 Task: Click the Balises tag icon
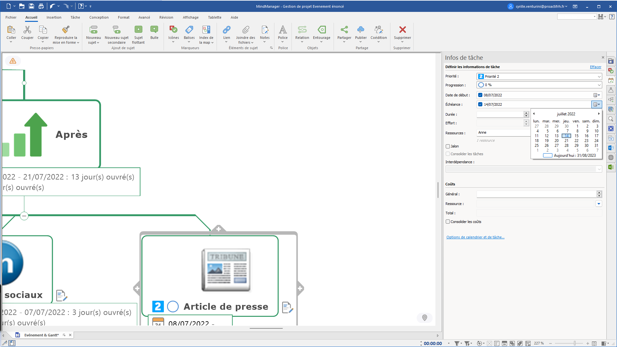[x=189, y=30]
